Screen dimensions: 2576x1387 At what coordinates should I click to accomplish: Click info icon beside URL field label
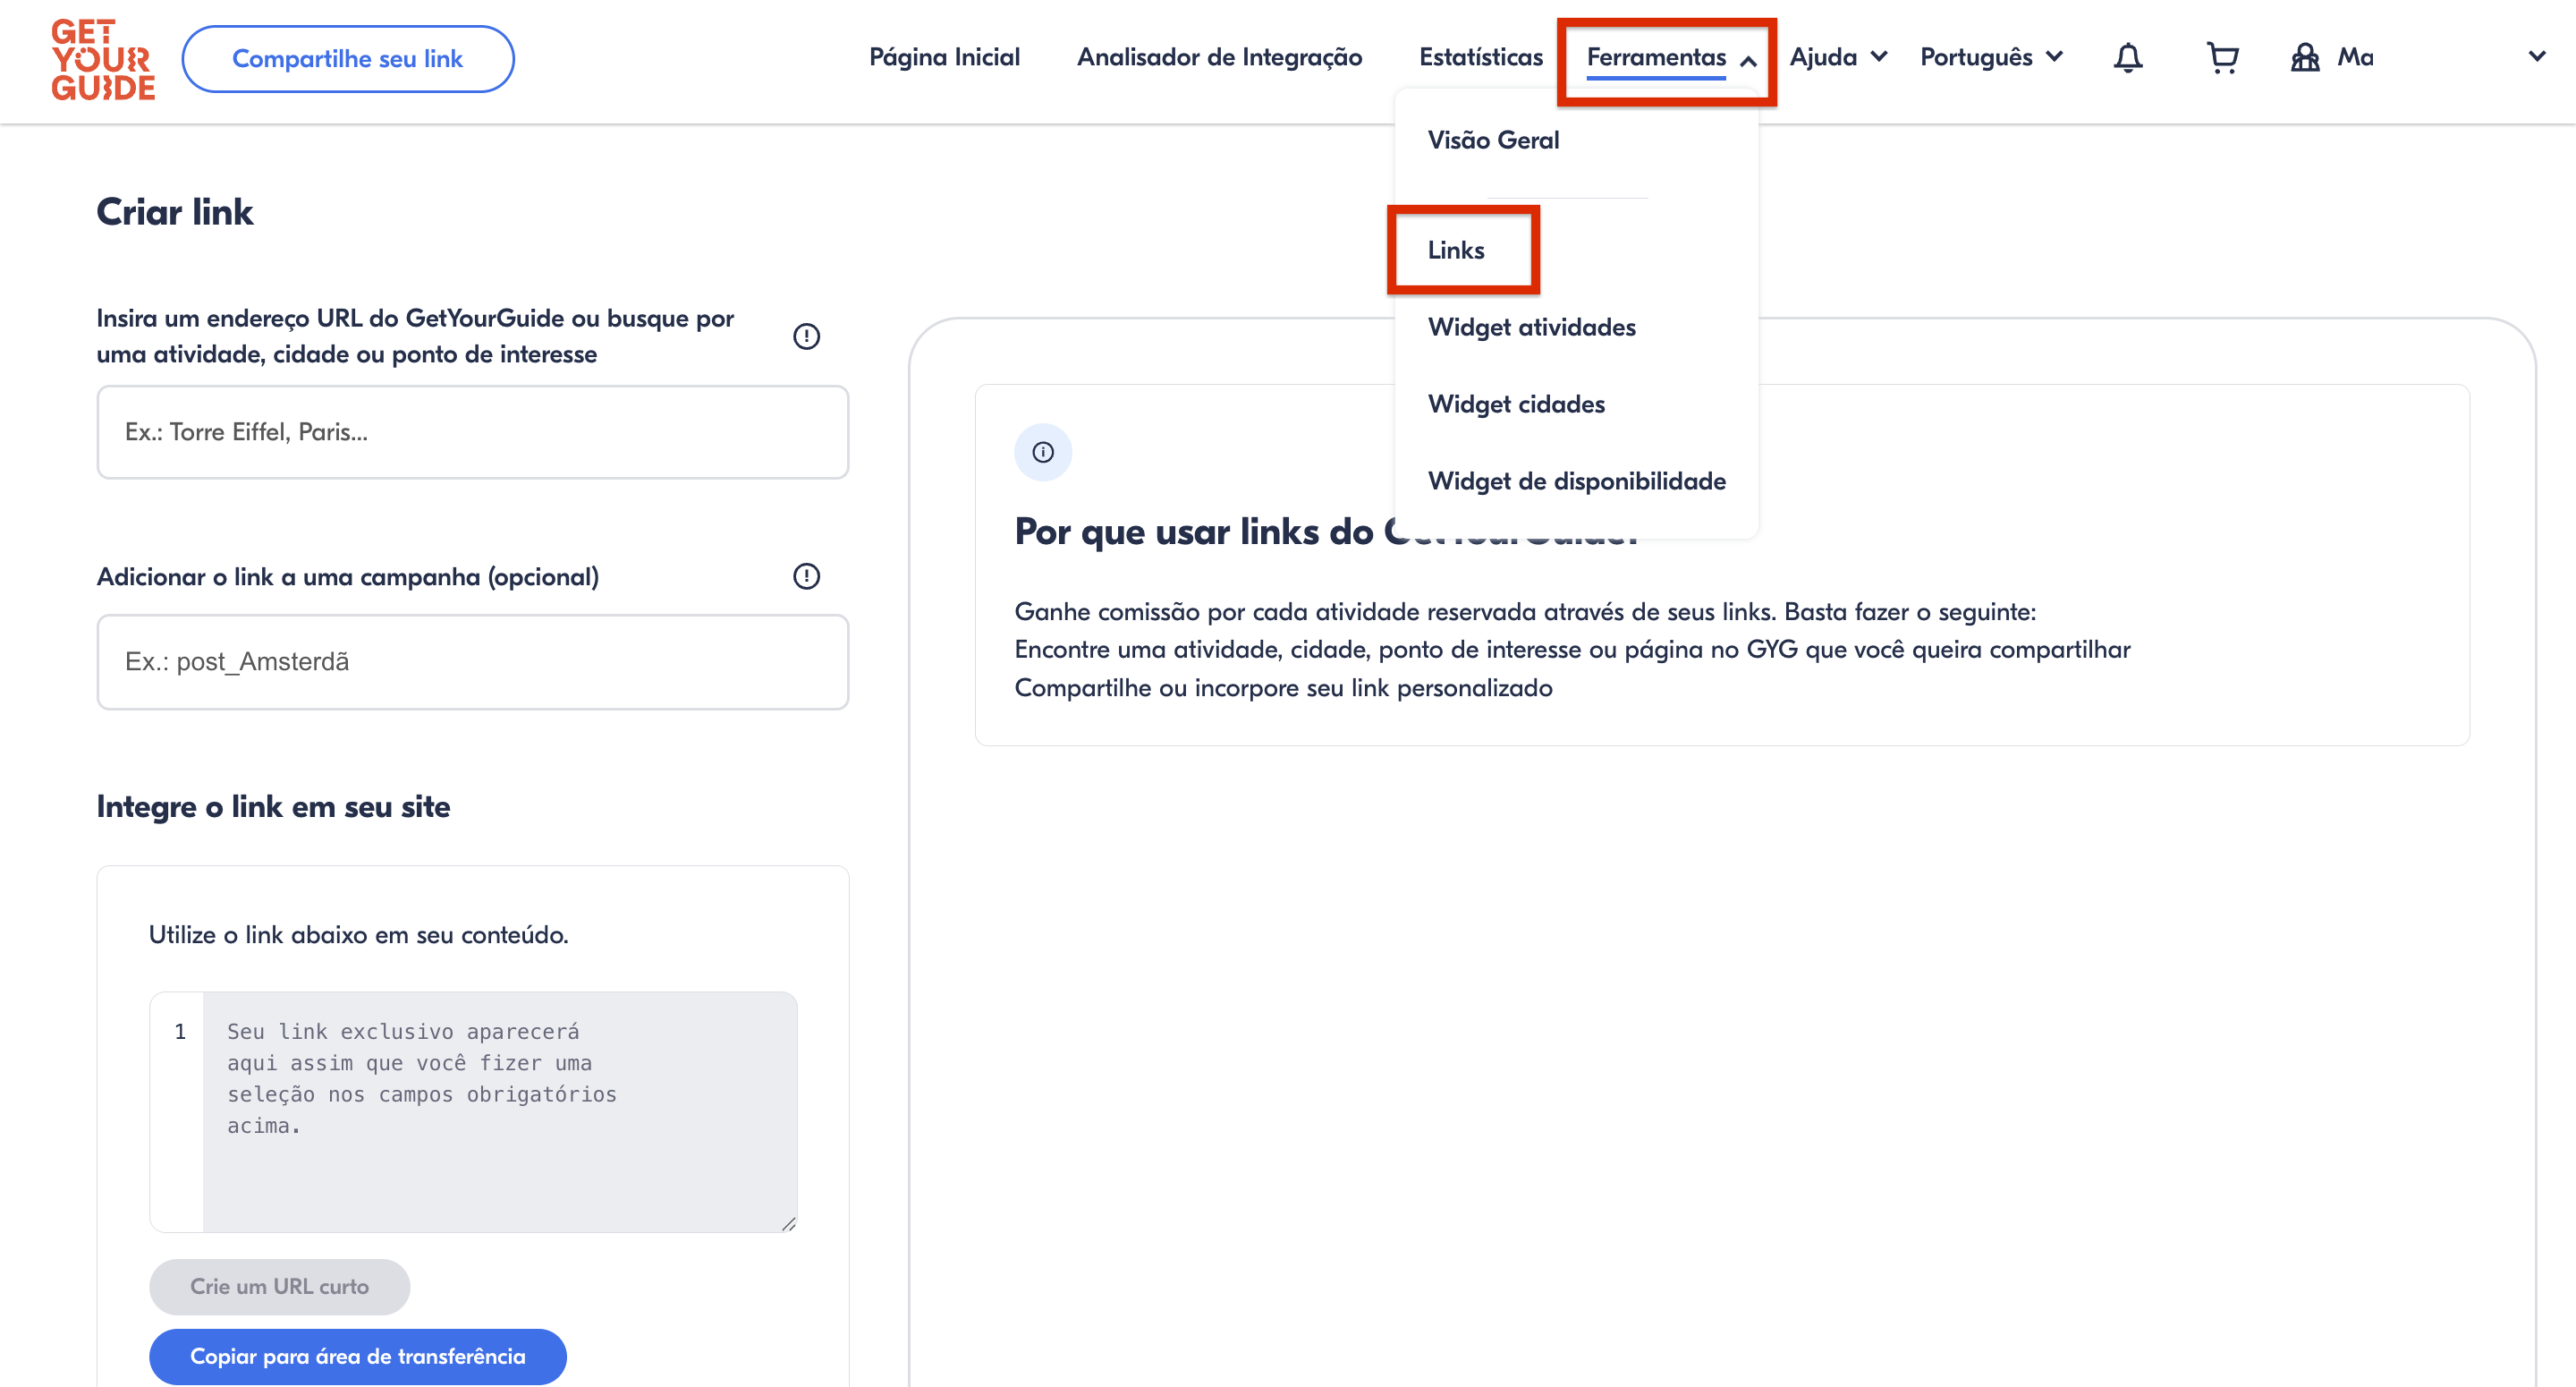tap(806, 336)
